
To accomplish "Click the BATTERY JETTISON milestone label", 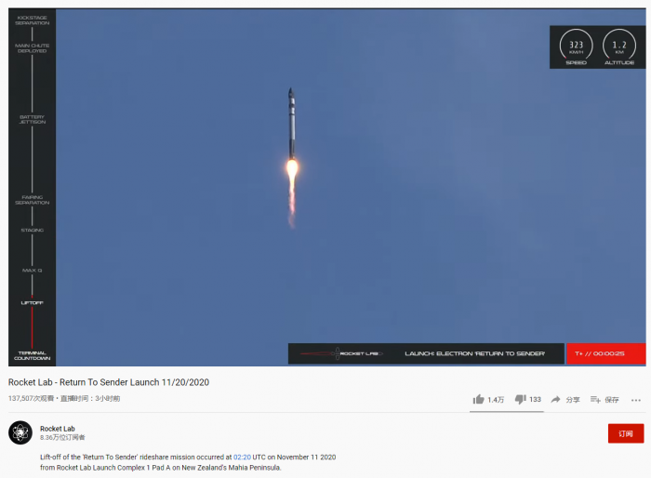I will click(x=32, y=120).
